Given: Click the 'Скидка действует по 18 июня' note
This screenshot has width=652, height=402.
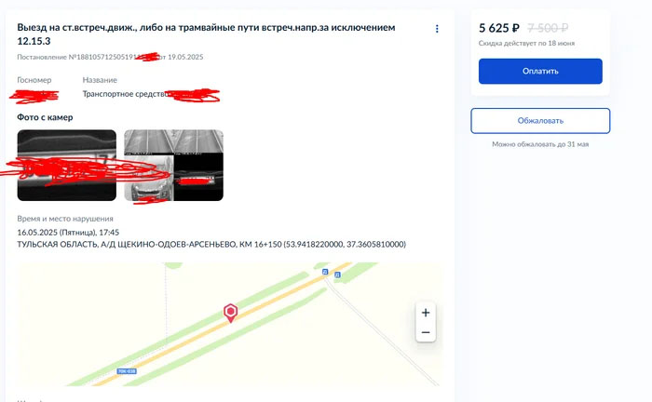Looking at the screenshot, I should (x=526, y=43).
